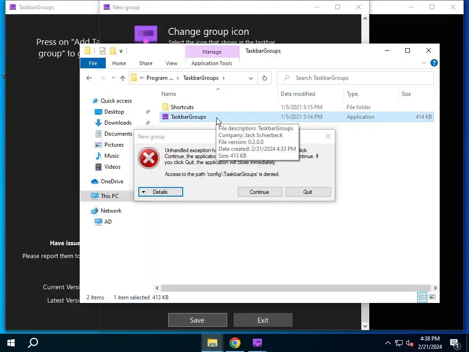
Task: Click the TaskbarGroups application icon in list
Action: pos(165,117)
